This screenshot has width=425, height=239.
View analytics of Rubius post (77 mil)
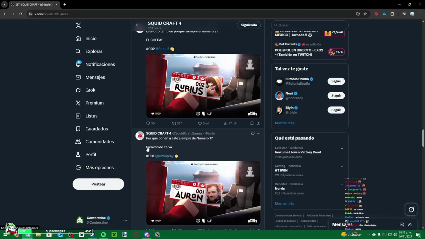point(230,123)
